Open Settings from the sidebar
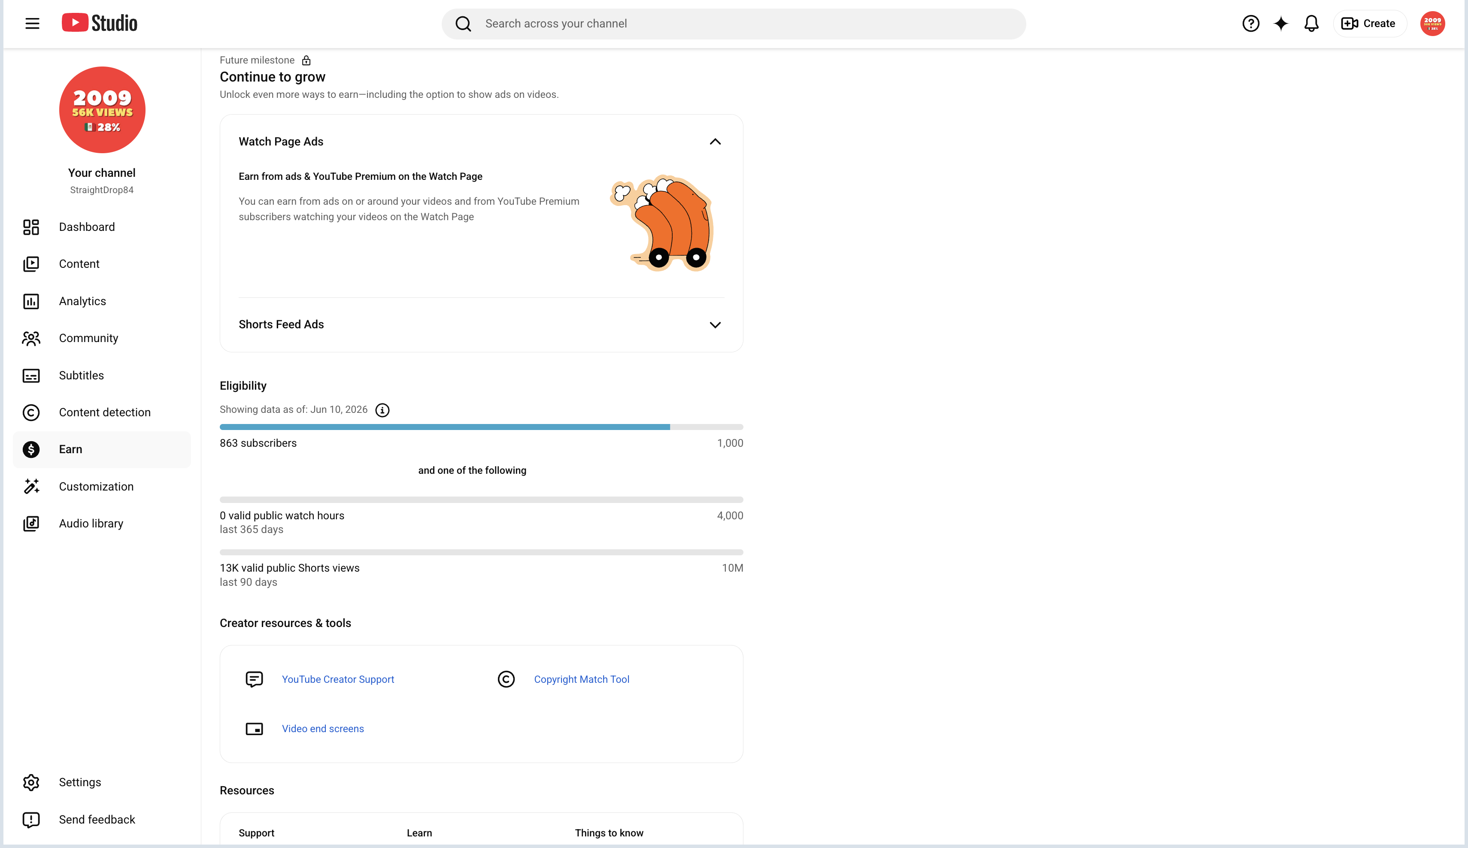 [102, 782]
